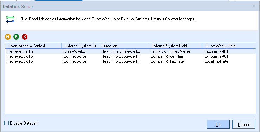Click the DataLink green and blue arrows icon
This screenshot has height=132, width=260.
10,19
